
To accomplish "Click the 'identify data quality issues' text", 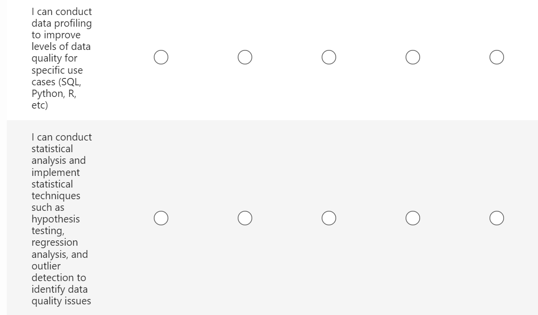I will click(x=61, y=295).
